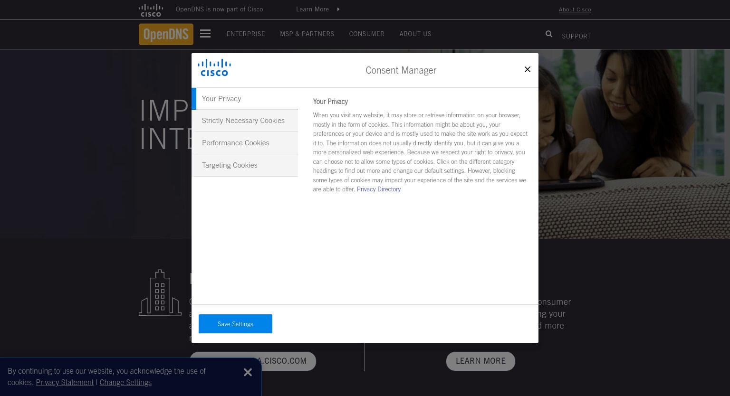
Task: Click the Learn More consumer button
Action: (480, 361)
